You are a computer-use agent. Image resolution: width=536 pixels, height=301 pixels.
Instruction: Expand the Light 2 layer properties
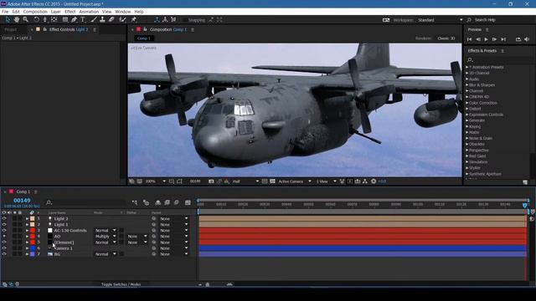pos(27,218)
